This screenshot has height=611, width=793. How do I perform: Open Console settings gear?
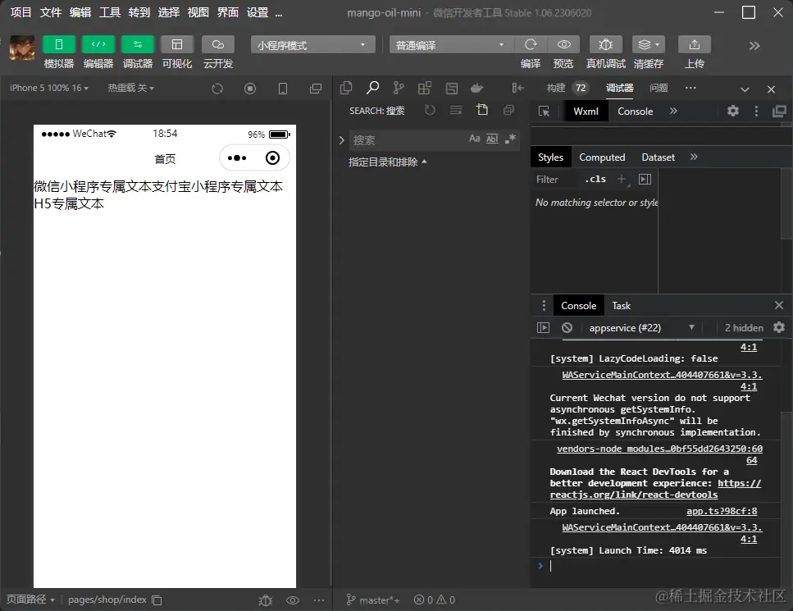(x=777, y=327)
